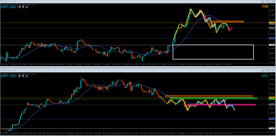Click the chart shift triangle marker in H4 chart

click(x=229, y=4)
